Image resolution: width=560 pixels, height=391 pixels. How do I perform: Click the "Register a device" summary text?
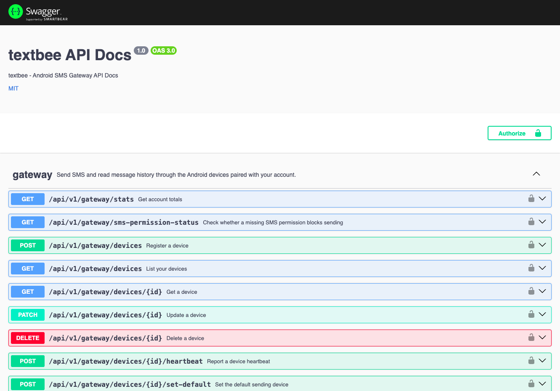coord(167,245)
